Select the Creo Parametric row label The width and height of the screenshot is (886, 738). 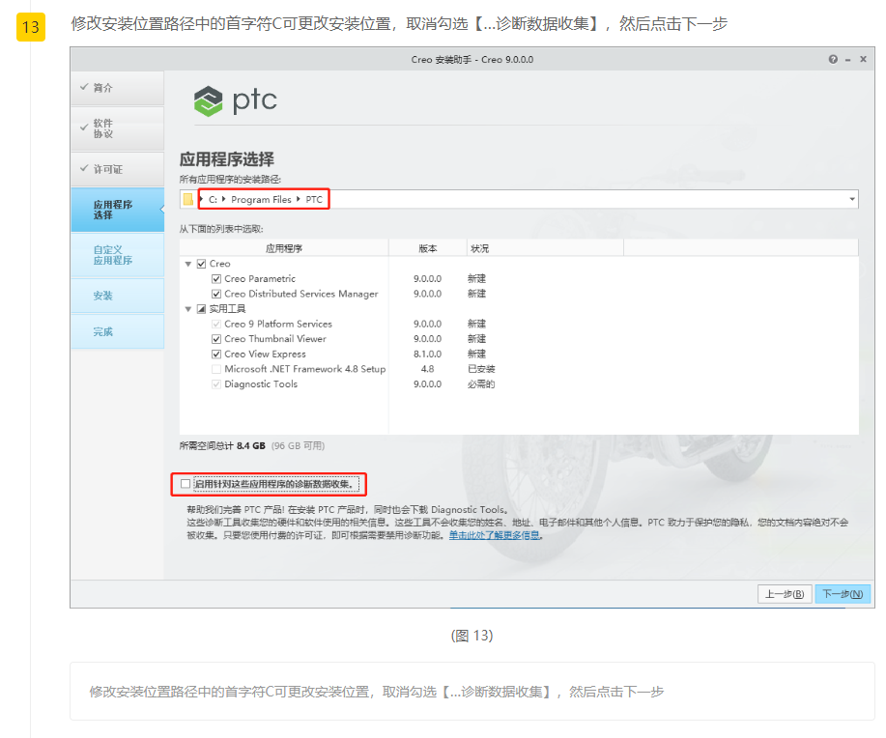pyautogui.click(x=260, y=278)
